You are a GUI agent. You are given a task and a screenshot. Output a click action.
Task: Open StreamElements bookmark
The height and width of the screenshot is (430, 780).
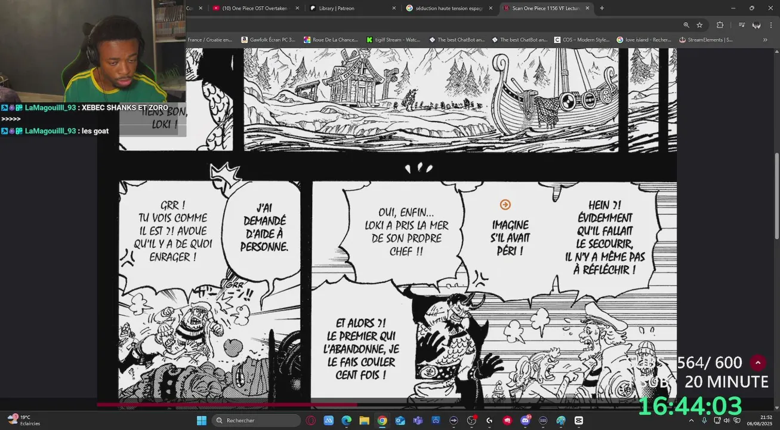pyautogui.click(x=706, y=40)
